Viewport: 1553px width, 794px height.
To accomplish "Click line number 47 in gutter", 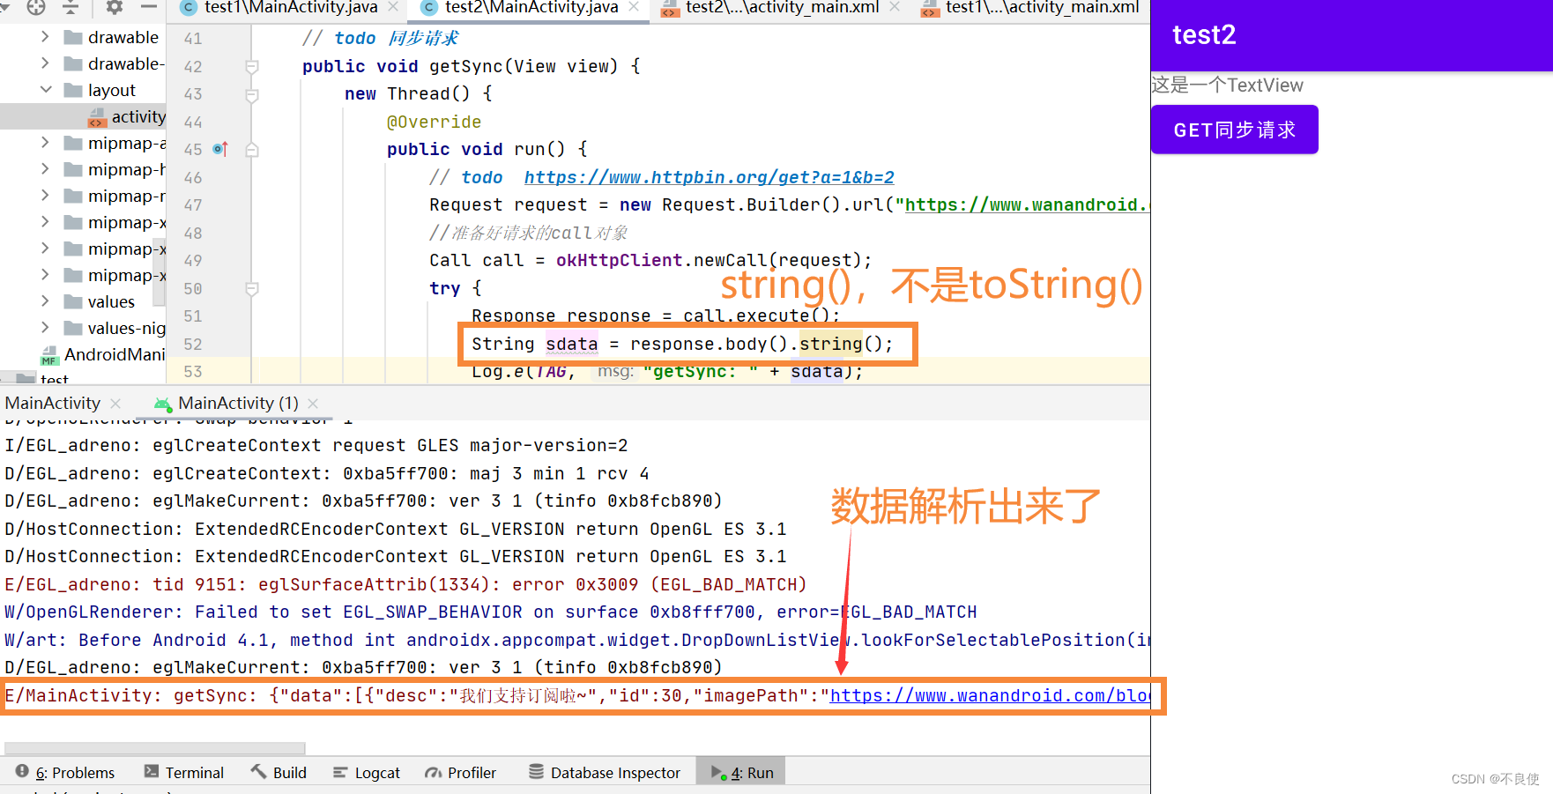I will [x=193, y=205].
